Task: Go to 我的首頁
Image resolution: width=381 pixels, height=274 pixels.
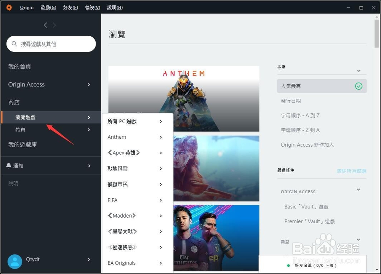Action: pos(20,66)
